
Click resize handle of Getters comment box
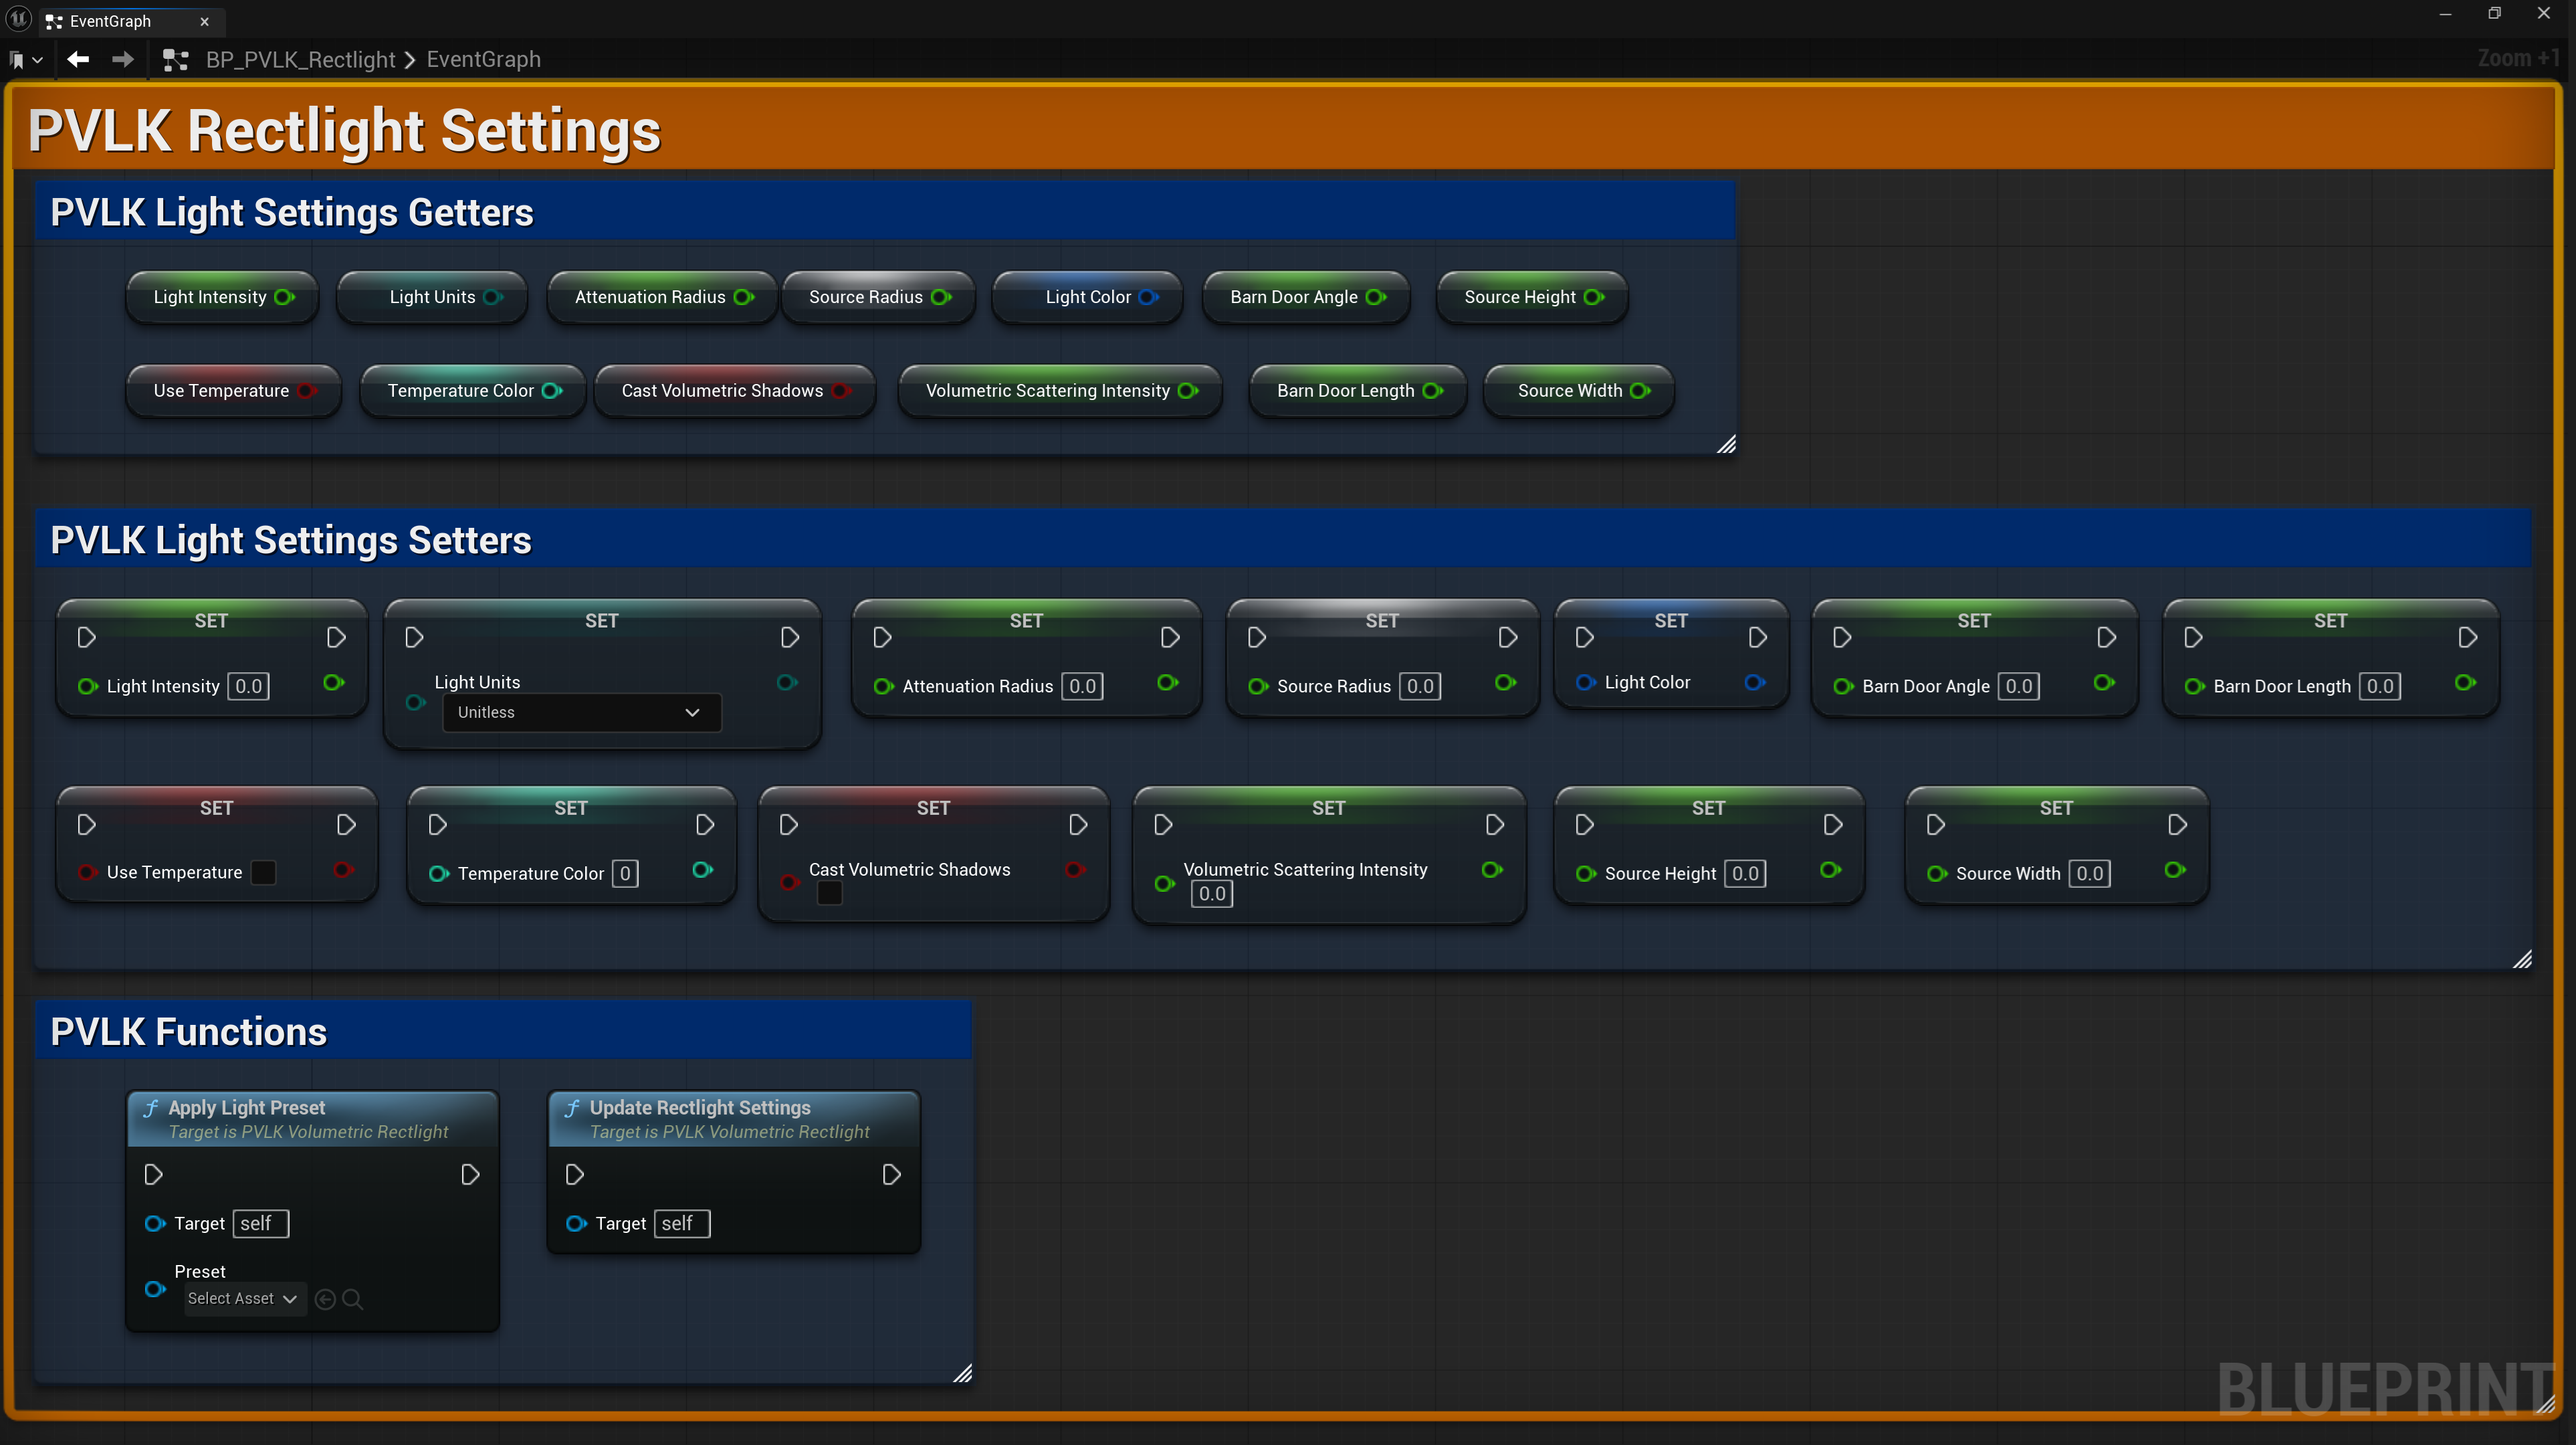pyautogui.click(x=1726, y=444)
